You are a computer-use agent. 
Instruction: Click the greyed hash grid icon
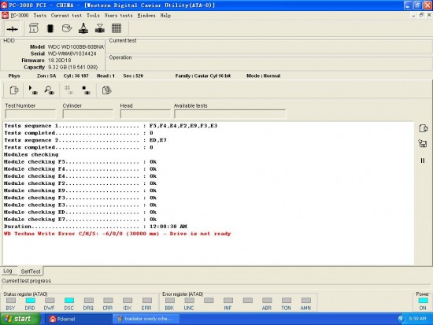(68, 90)
